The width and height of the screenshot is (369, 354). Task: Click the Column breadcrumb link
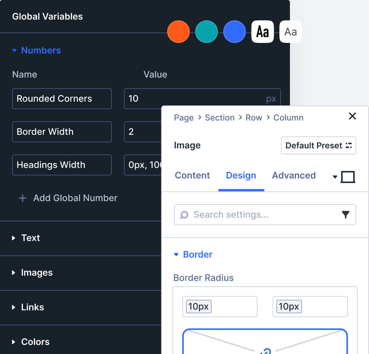click(288, 117)
